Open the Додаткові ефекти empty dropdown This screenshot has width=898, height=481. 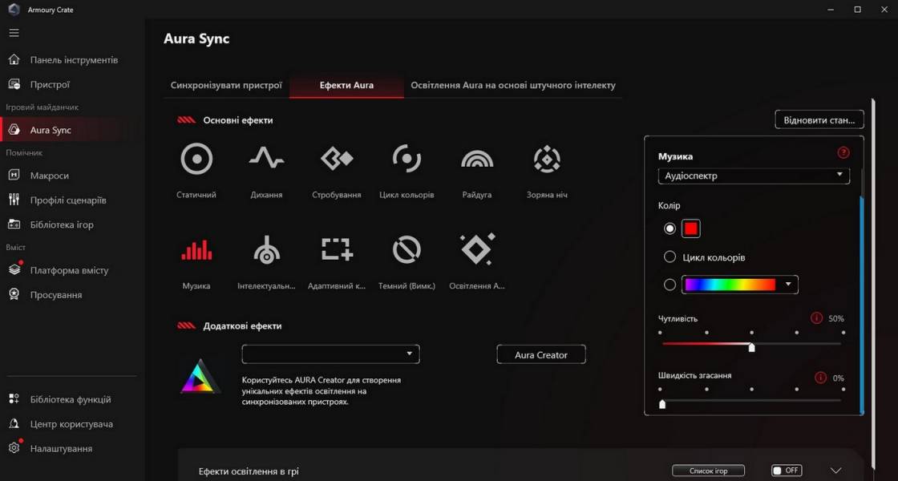pos(331,354)
